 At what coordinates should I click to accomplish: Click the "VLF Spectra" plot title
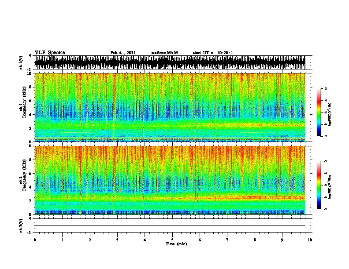[50, 52]
